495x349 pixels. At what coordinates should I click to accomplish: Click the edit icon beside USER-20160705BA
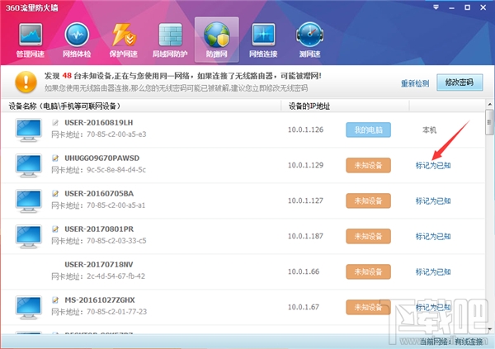coord(55,193)
